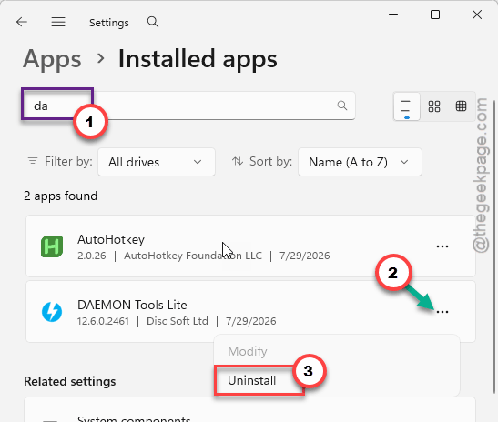Maximize the Settings window
This screenshot has width=498, height=422.
(435, 15)
